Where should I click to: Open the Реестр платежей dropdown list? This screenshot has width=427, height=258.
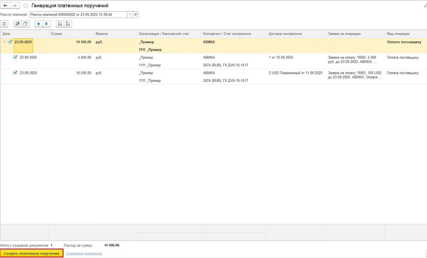130,14
